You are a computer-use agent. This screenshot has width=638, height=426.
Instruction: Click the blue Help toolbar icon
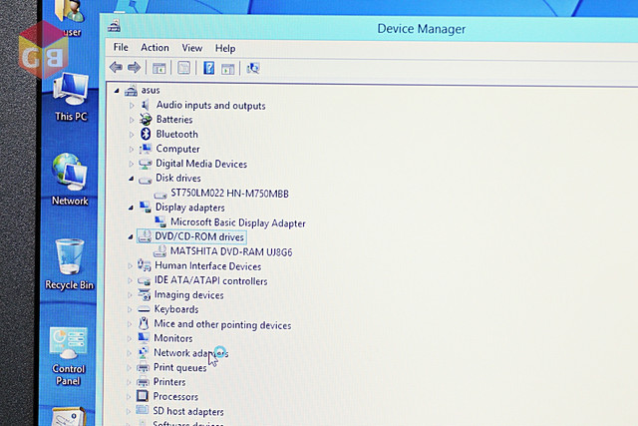pos(208,68)
